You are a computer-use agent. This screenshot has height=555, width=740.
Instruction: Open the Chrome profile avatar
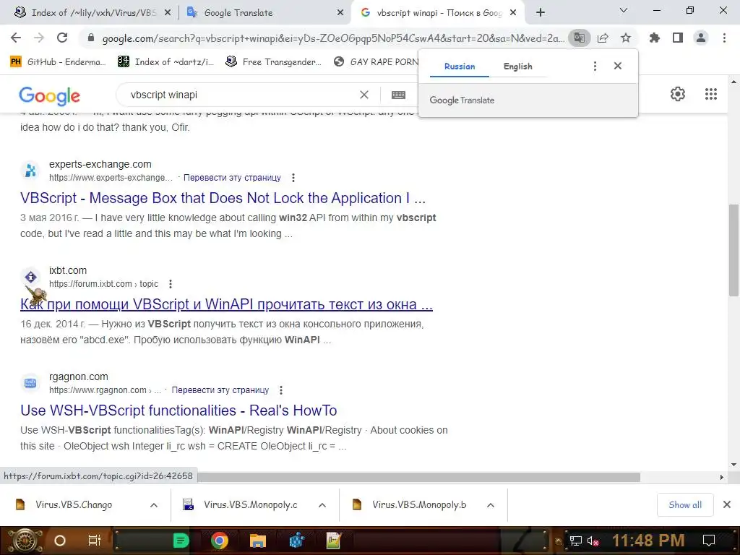pyautogui.click(x=701, y=38)
